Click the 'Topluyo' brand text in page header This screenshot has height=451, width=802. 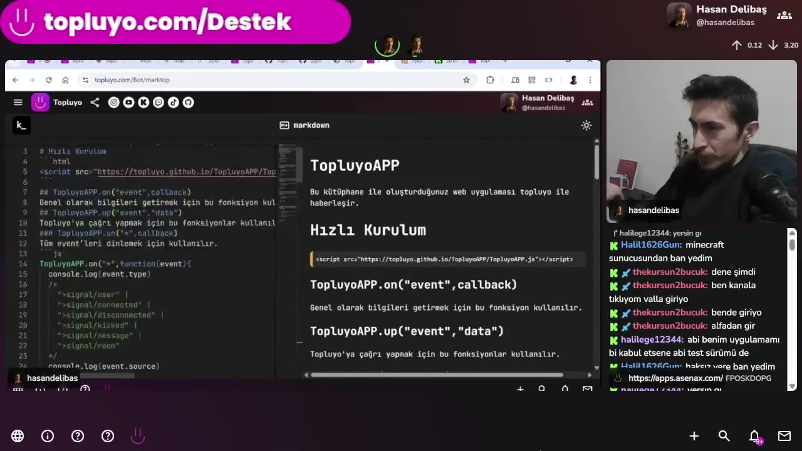tap(68, 102)
